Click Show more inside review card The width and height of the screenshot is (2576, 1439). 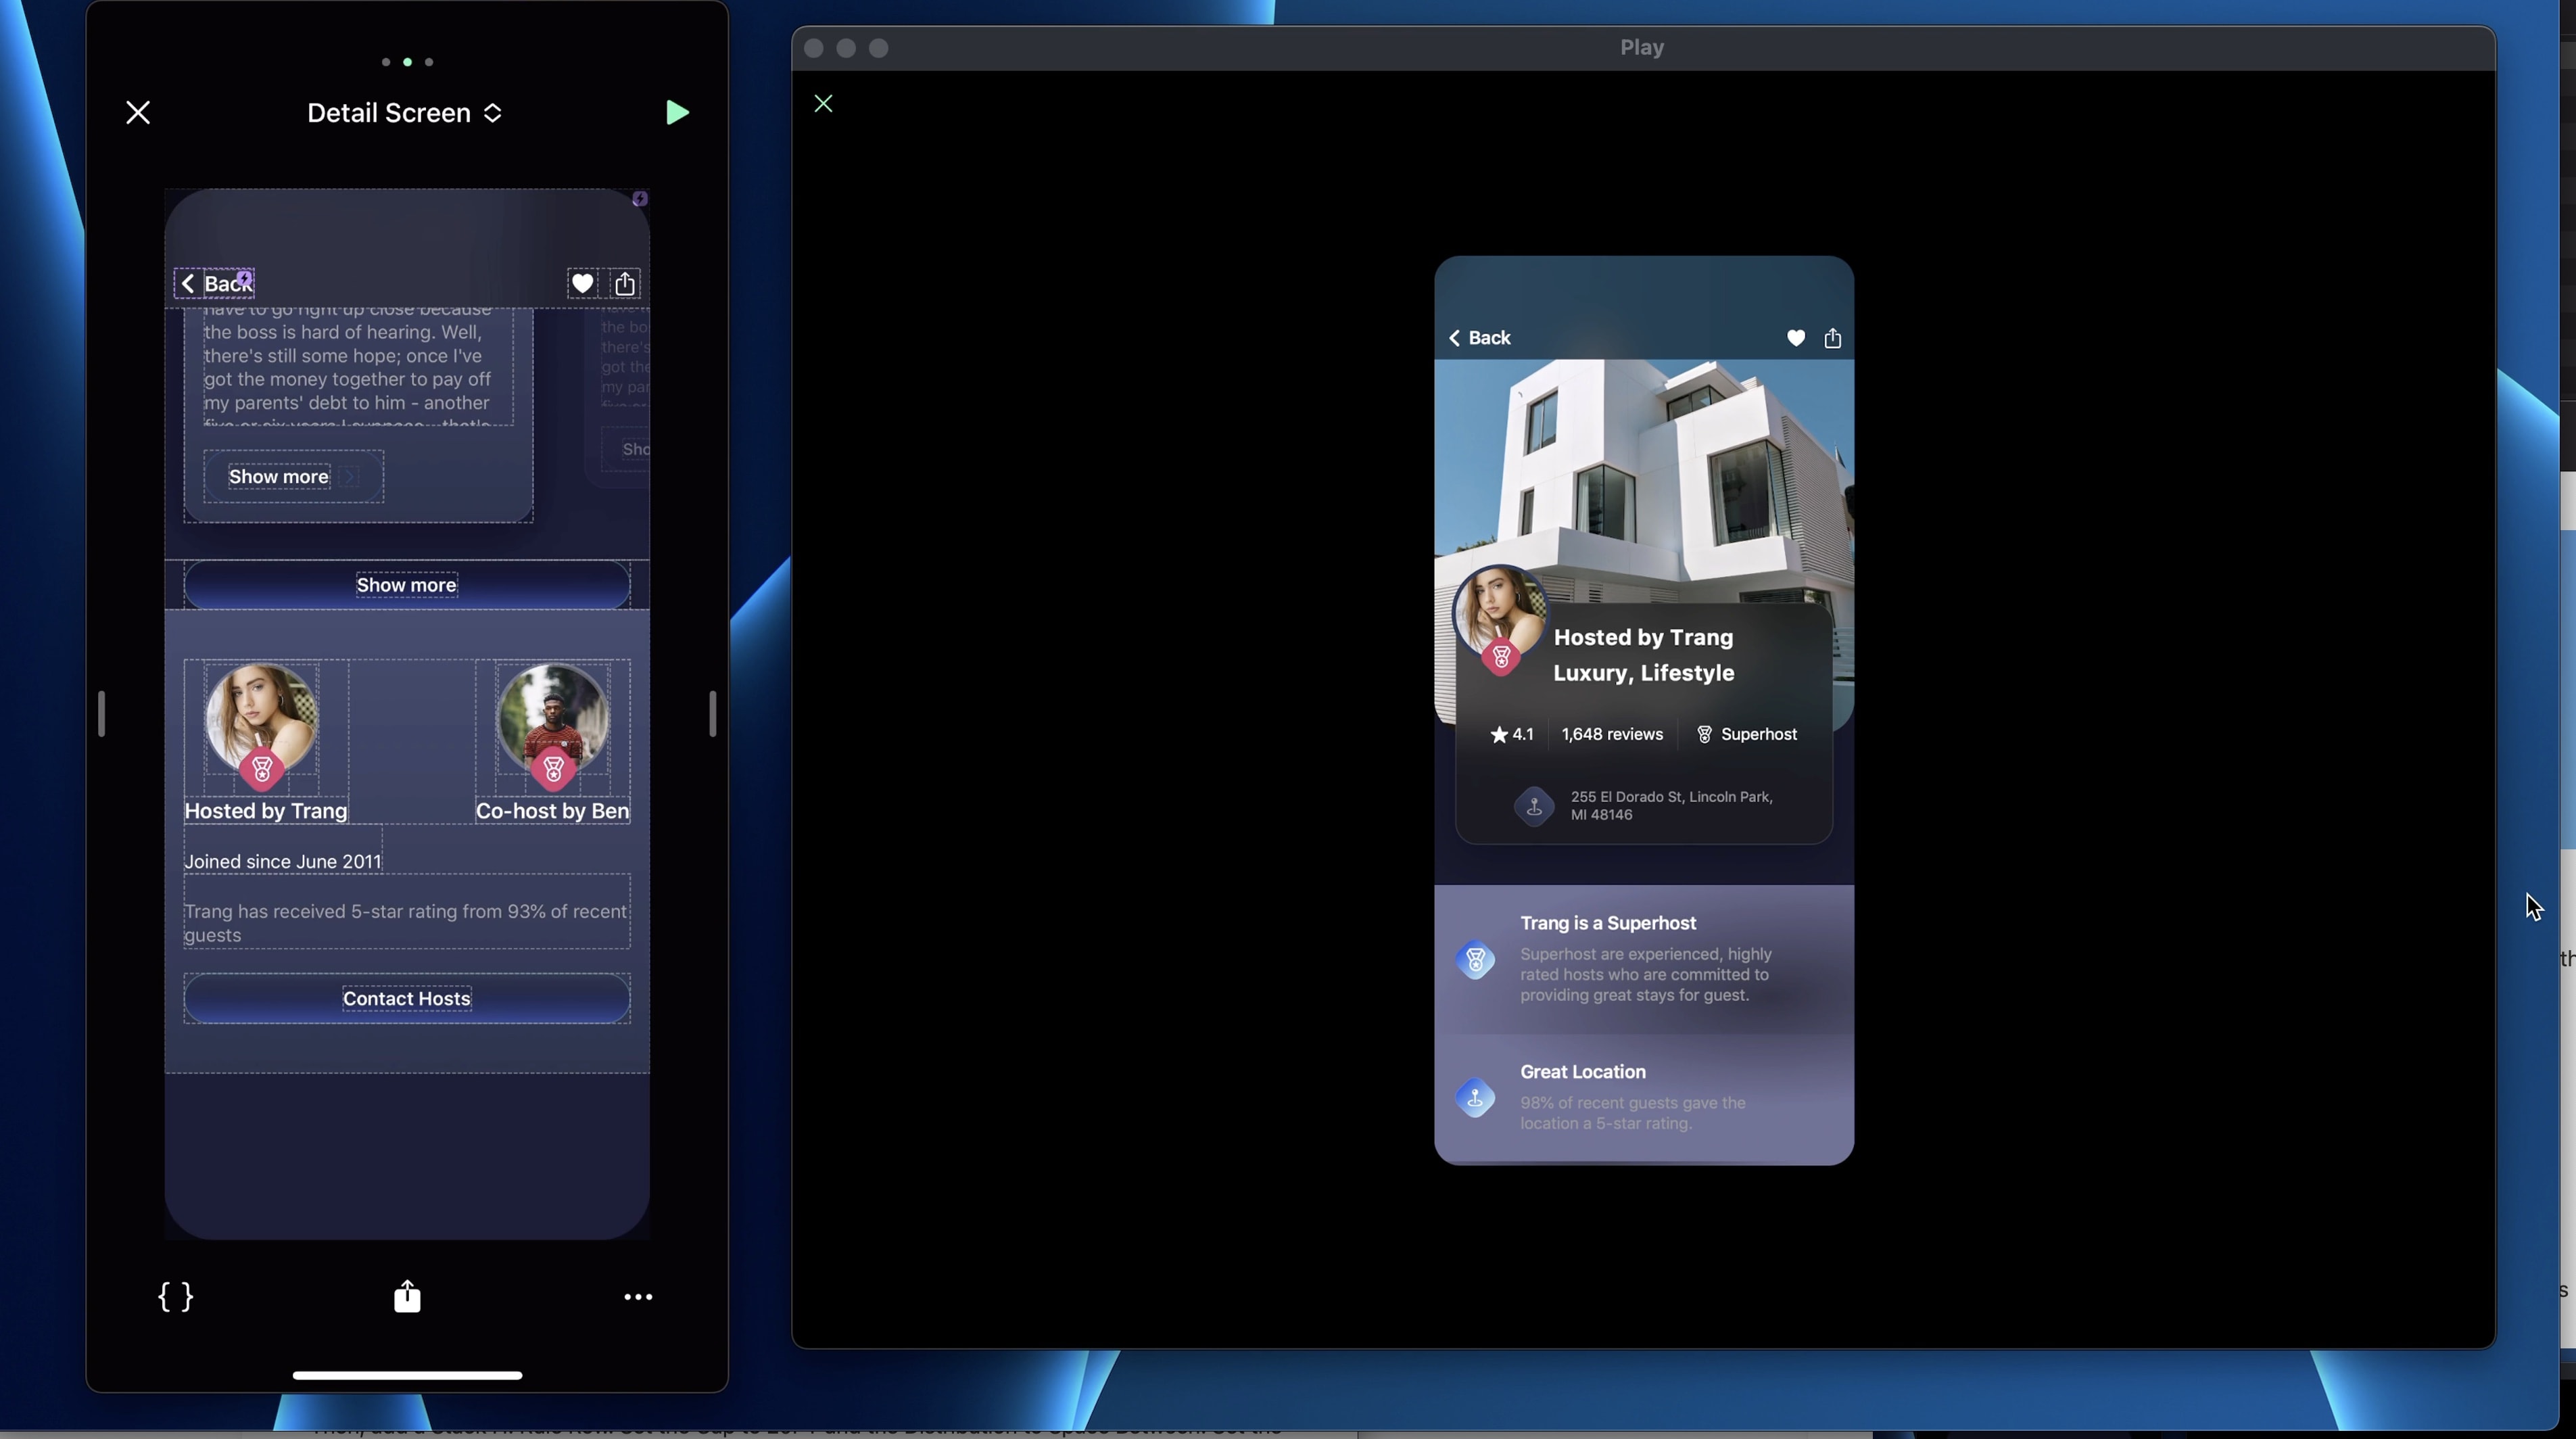point(279,477)
